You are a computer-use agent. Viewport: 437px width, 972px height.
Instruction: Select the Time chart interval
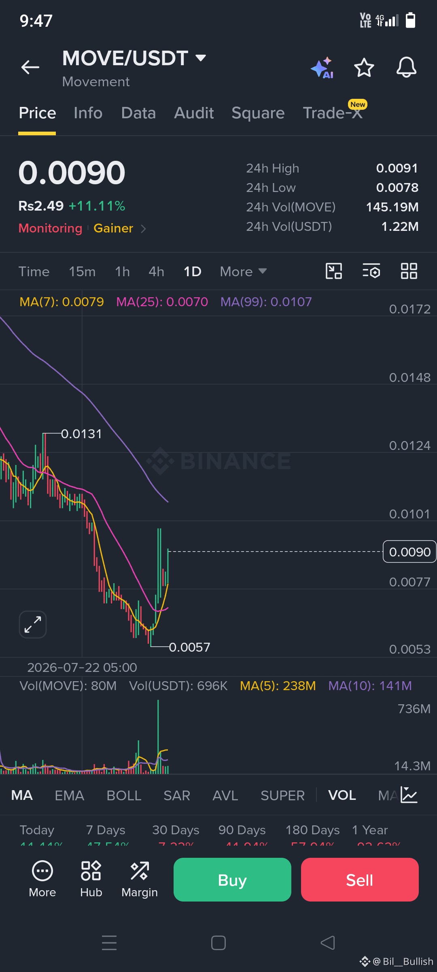34,271
